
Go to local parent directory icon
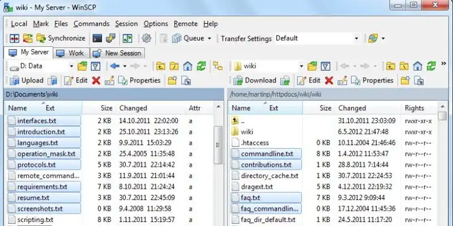(x=161, y=66)
